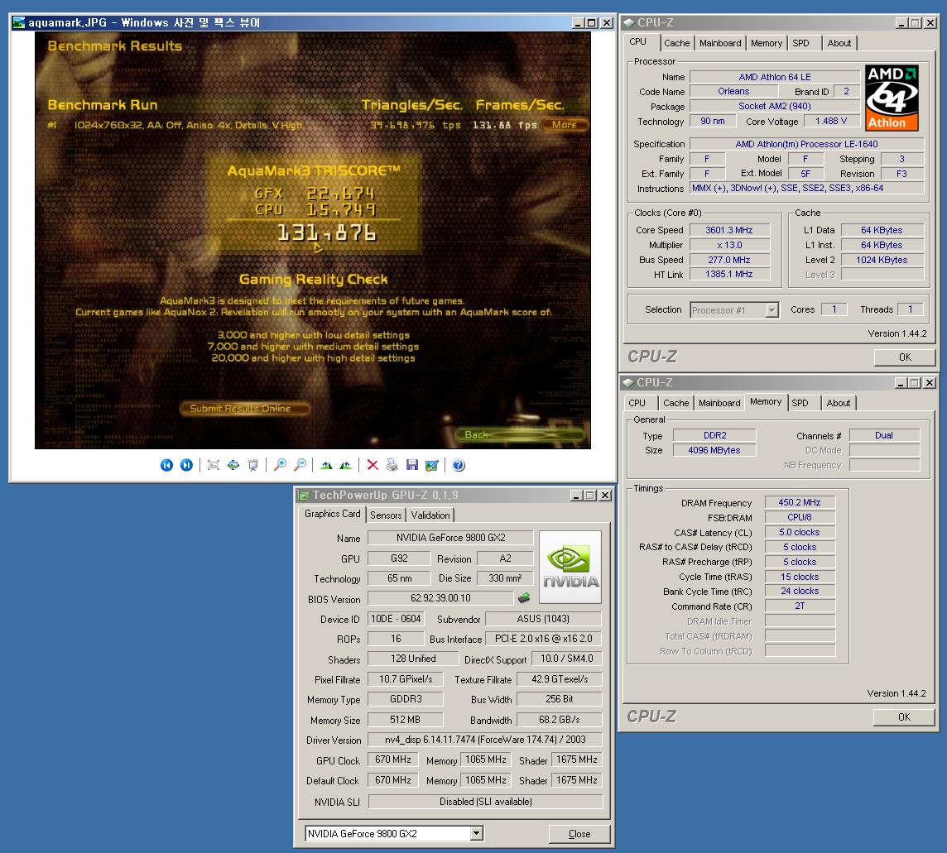The height and width of the screenshot is (853, 947).
Task: Switch to CPU tab in CPU-Z memory window
Action: coord(637,403)
